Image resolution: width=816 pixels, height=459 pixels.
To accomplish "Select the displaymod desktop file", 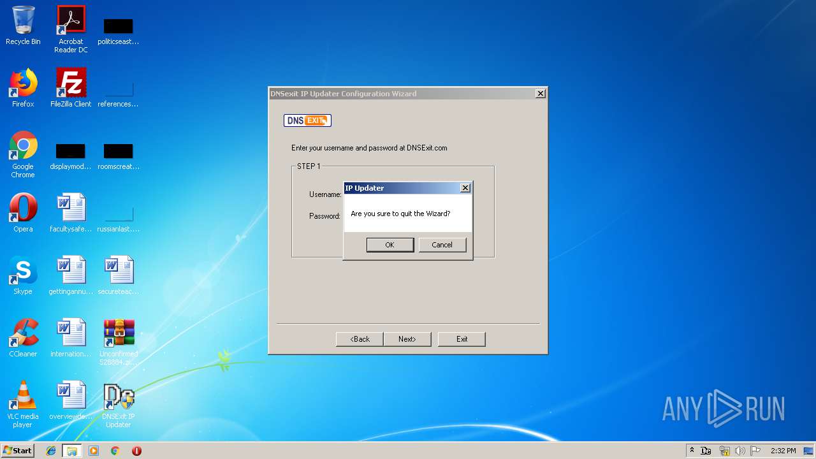I will (71, 156).
